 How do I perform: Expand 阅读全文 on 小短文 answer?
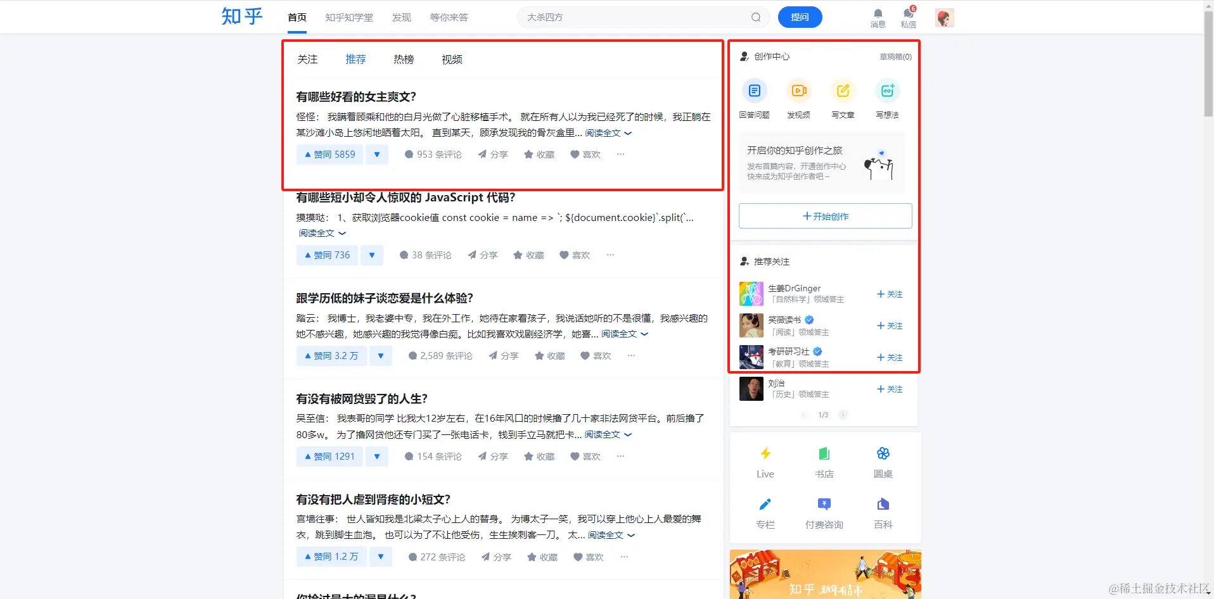click(611, 535)
